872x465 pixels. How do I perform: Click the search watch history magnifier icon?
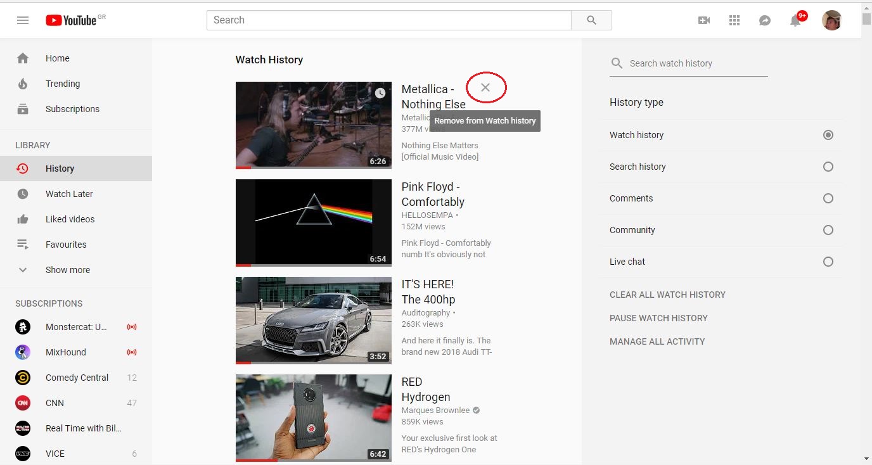(x=617, y=63)
